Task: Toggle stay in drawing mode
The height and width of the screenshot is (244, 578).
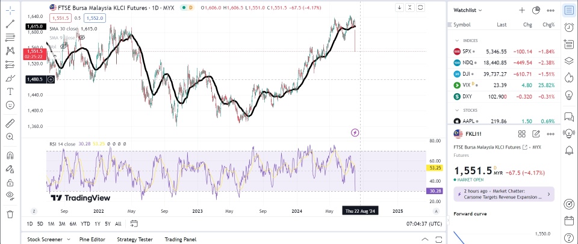Action: (x=10, y=169)
